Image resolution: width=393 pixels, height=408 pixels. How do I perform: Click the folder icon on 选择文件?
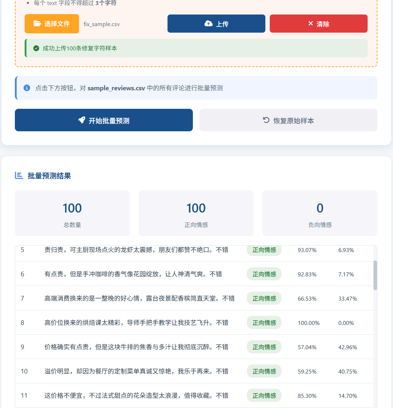point(37,24)
